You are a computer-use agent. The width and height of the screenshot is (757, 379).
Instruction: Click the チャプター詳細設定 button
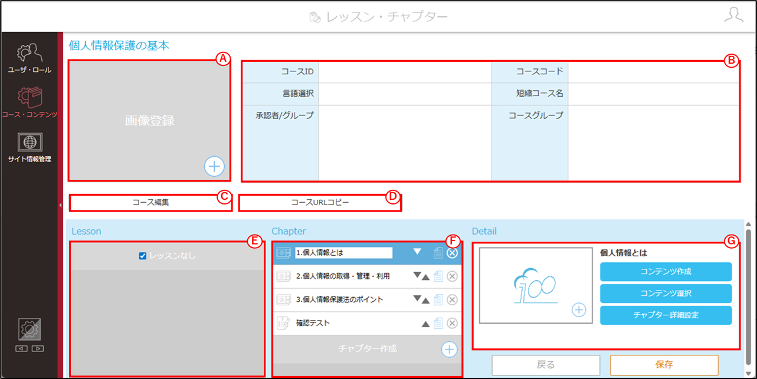coord(666,315)
